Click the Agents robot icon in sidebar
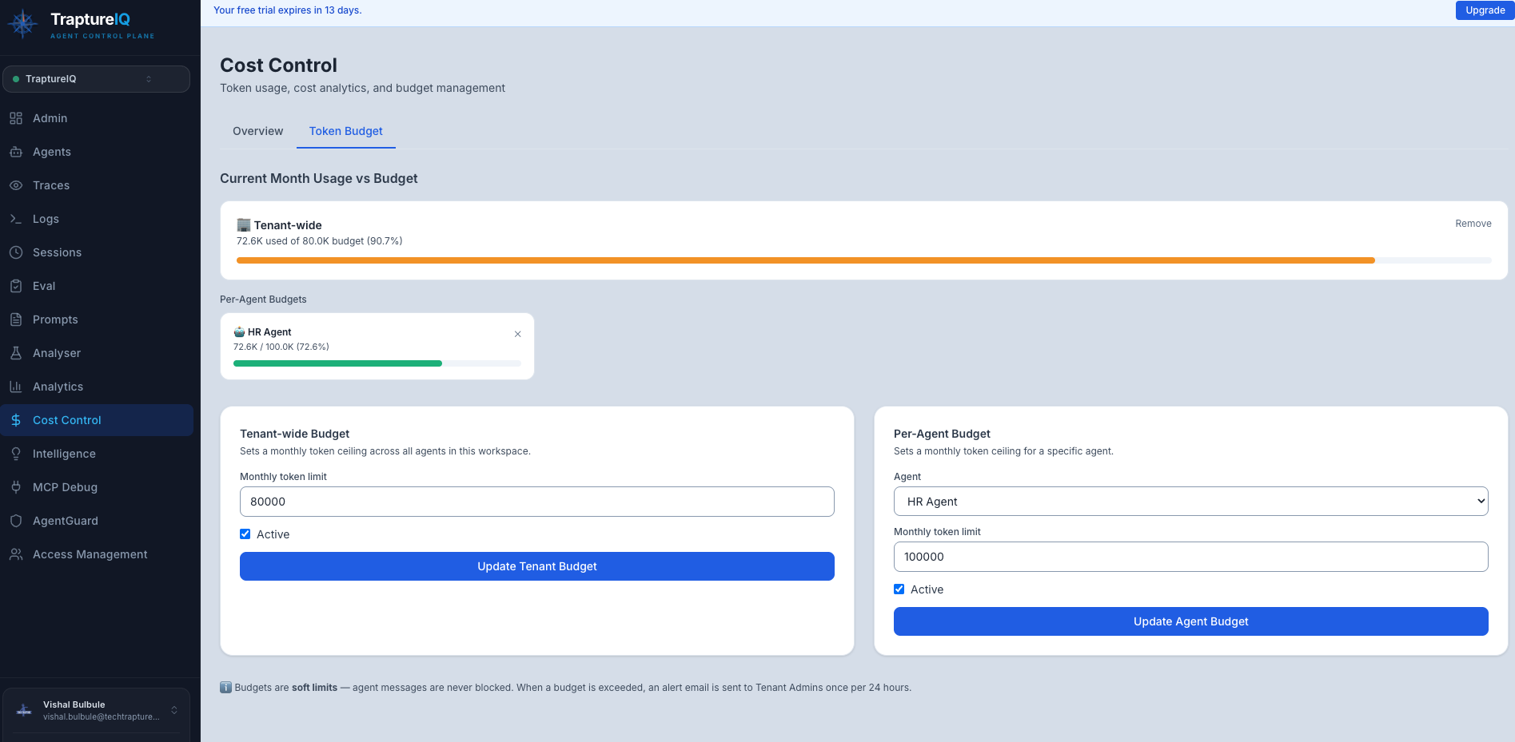This screenshot has height=742, width=1515. [x=16, y=152]
